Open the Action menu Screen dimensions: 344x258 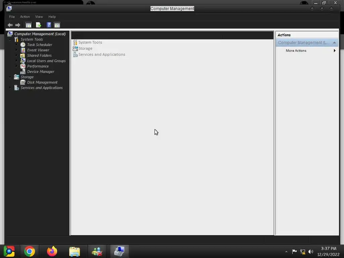[x=25, y=17]
